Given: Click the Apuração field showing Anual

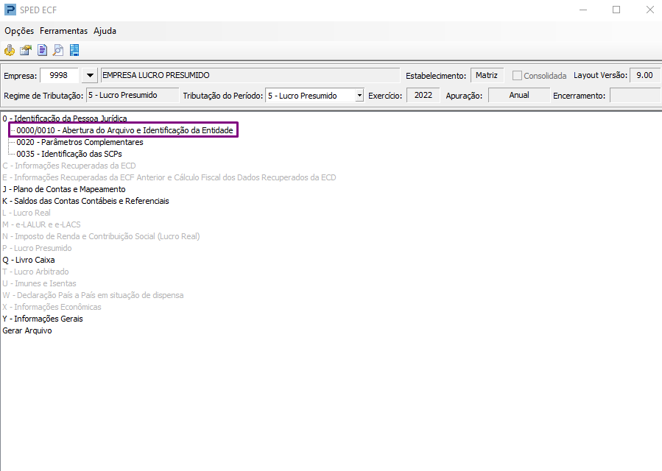Looking at the screenshot, I should [519, 96].
